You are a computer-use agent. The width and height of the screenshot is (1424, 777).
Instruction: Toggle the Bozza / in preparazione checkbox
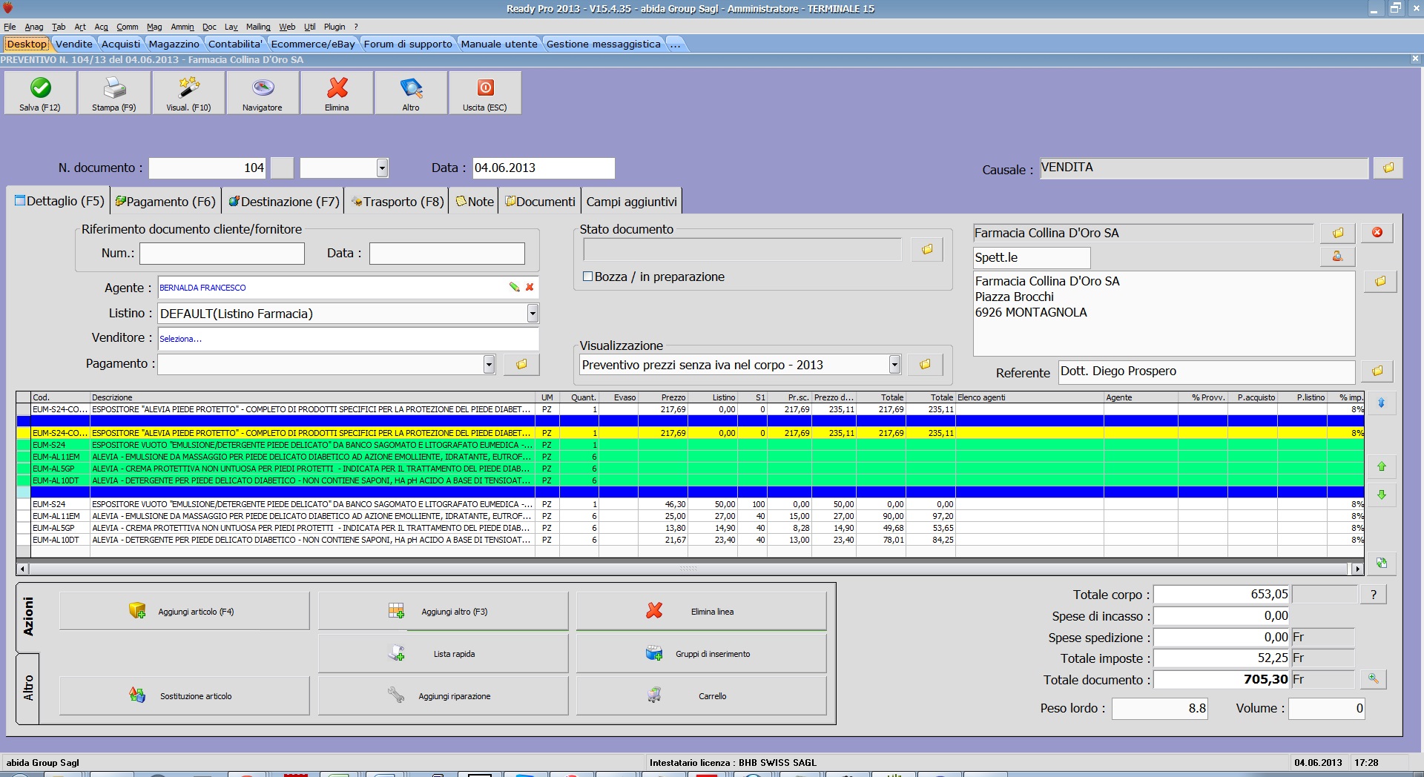(x=588, y=277)
